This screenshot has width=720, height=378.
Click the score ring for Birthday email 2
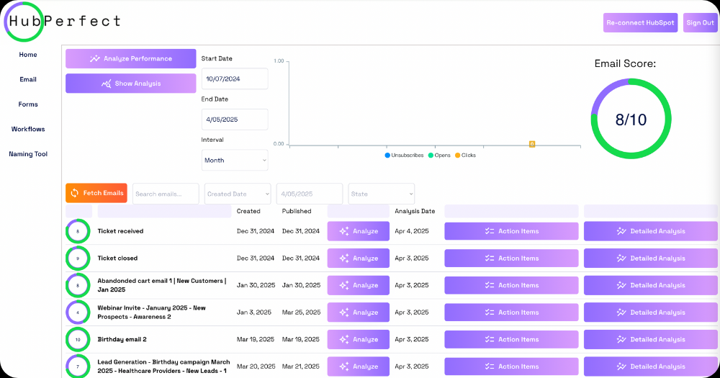[x=77, y=339]
